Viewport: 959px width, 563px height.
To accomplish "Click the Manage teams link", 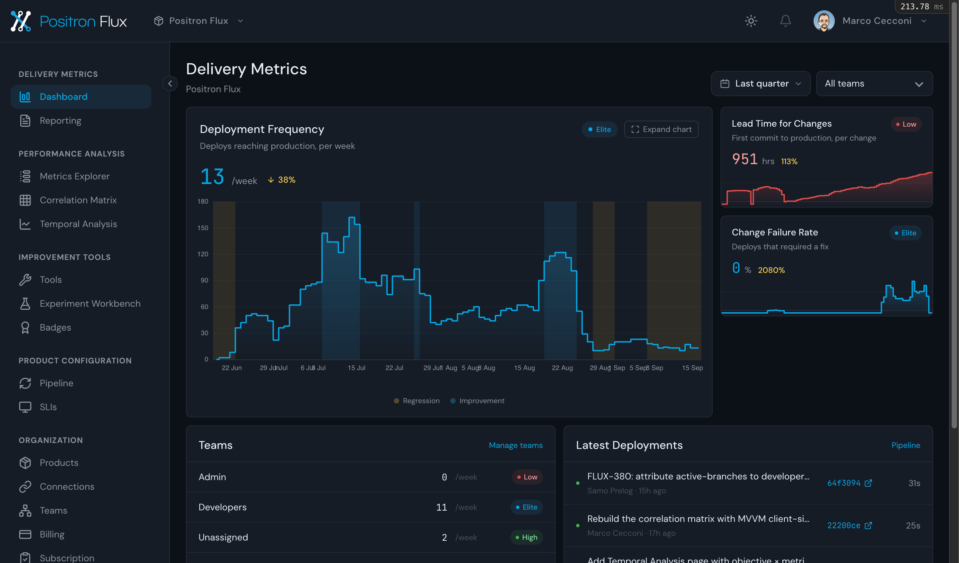I will pyautogui.click(x=516, y=445).
